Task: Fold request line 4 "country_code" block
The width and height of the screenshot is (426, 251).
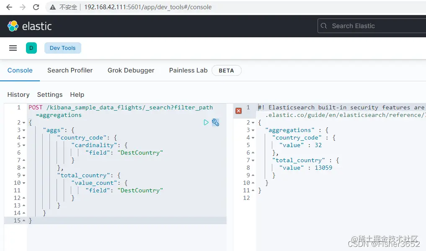Action: 24,138
